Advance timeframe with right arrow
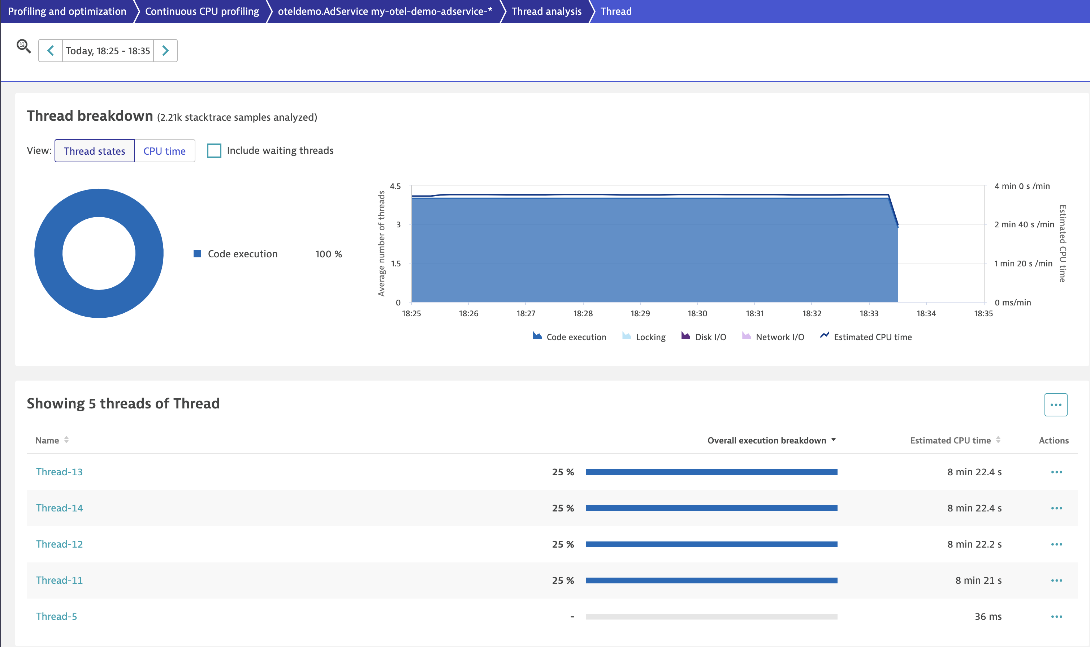 [165, 51]
